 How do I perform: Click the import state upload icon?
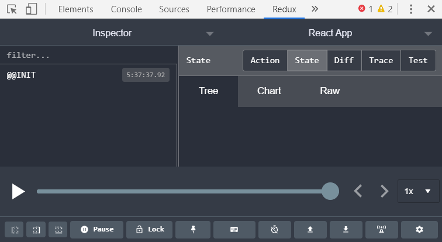click(x=310, y=230)
